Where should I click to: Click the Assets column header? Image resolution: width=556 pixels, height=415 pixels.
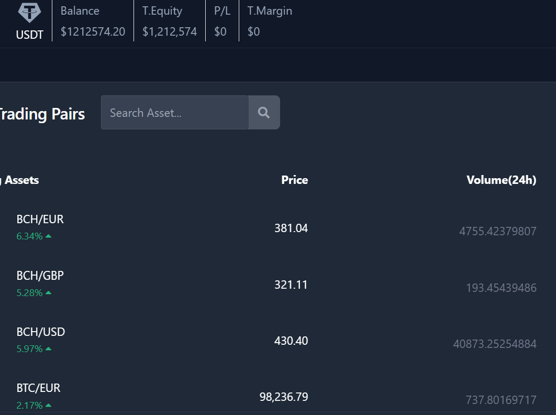(21, 180)
